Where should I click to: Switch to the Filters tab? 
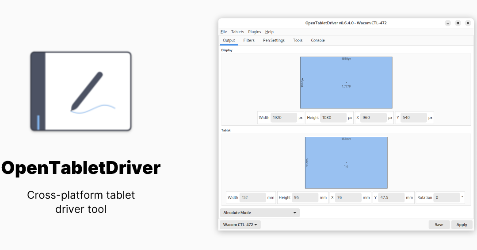coord(249,40)
